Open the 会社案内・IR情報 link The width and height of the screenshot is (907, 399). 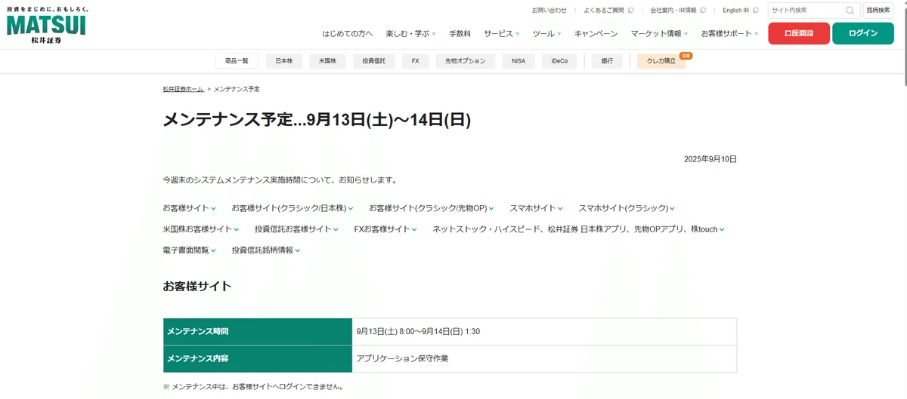[x=673, y=11]
